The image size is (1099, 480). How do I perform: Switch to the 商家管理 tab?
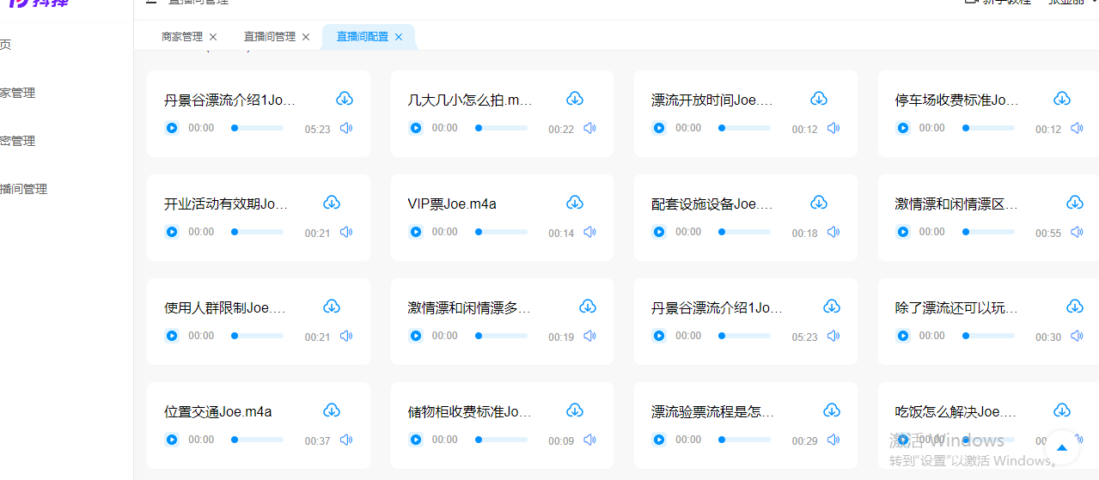coord(182,37)
